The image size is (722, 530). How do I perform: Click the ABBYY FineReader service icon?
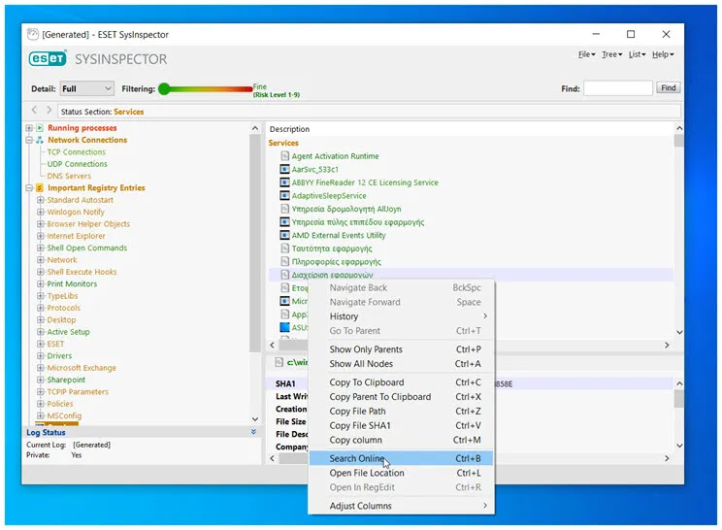coord(285,182)
